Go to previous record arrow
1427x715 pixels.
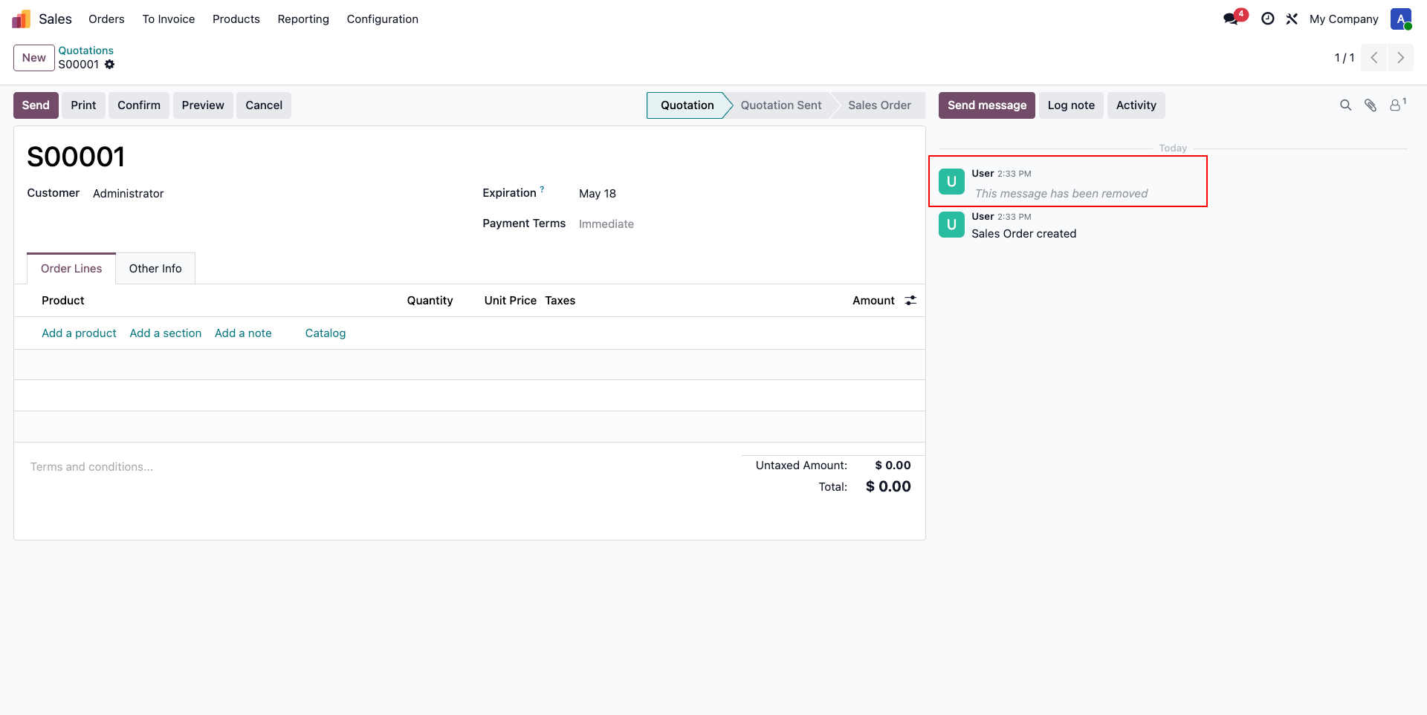pyautogui.click(x=1374, y=57)
